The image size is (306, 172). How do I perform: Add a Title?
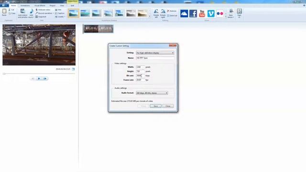coord(58,10)
